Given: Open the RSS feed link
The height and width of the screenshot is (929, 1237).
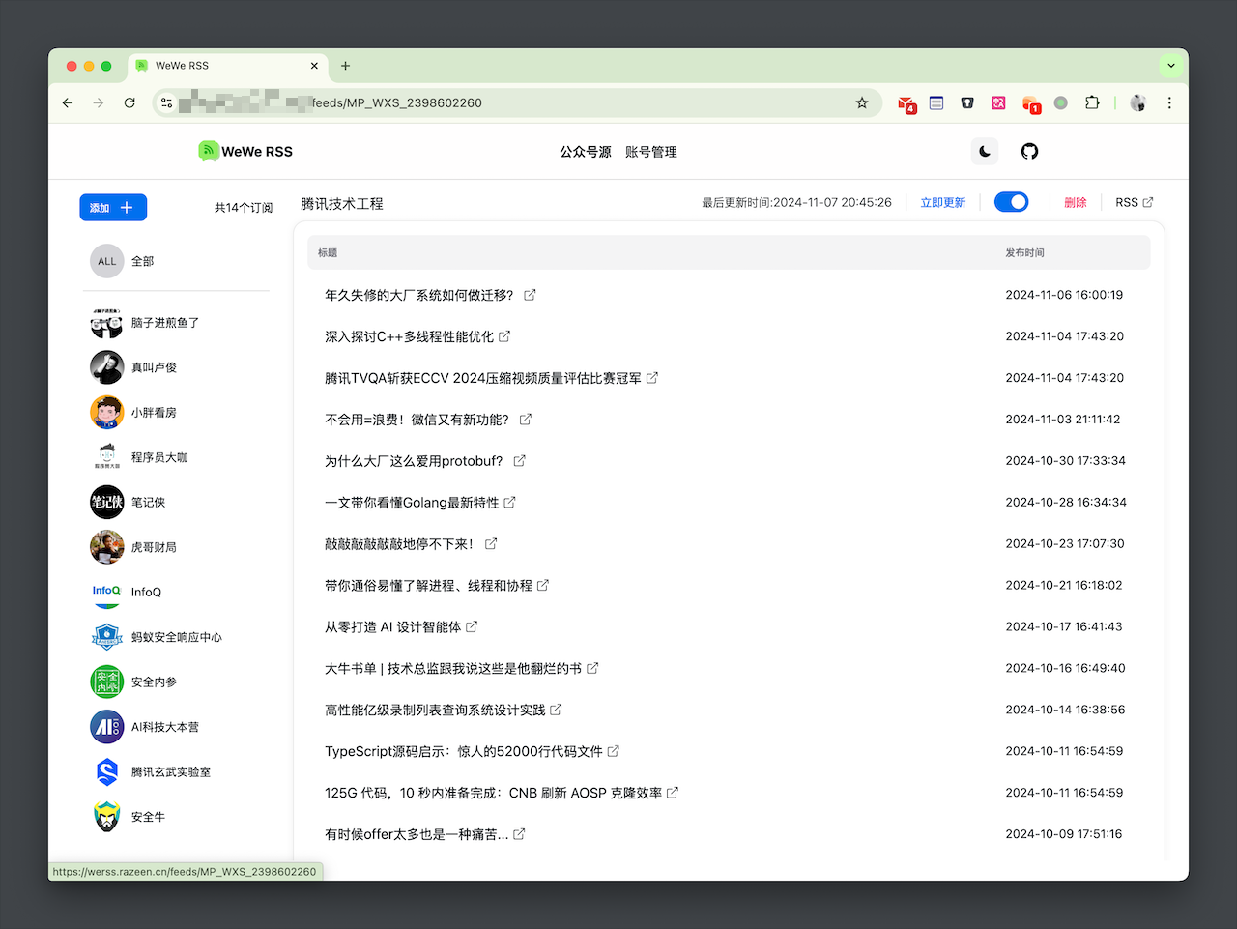Looking at the screenshot, I should (1135, 203).
